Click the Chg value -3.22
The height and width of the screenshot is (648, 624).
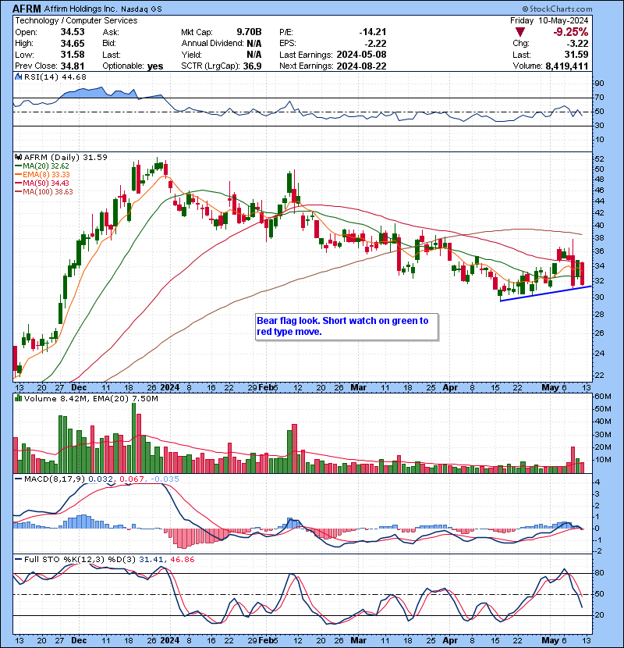point(577,43)
